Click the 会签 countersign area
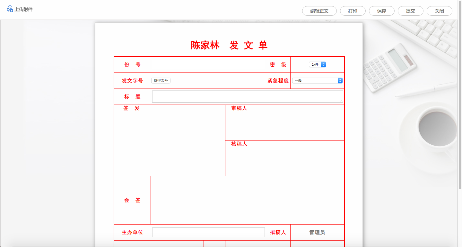The image size is (462, 247). tap(247, 200)
